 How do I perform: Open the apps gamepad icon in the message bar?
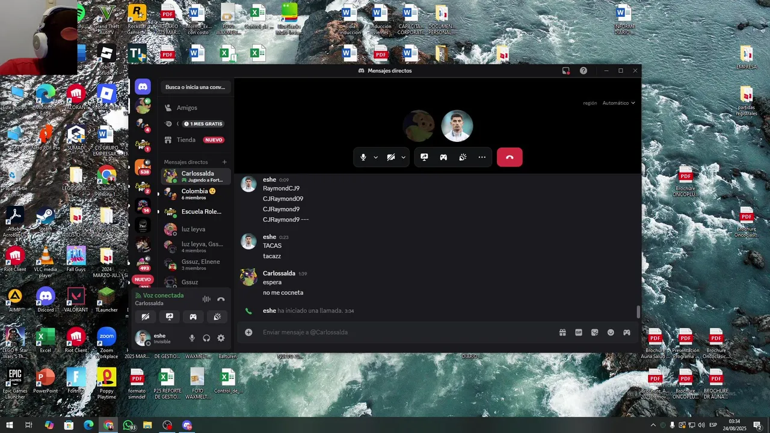(x=626, y=332)
